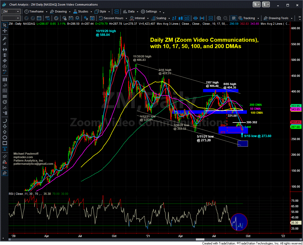Select the horizontal lines drawing tool

click(5, 96)
